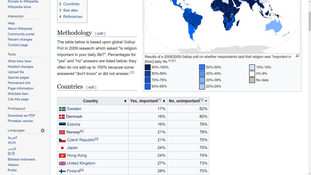311x175 pixels.
Task: Open footnote [a] next to Norway
Action: click(81, 131)
